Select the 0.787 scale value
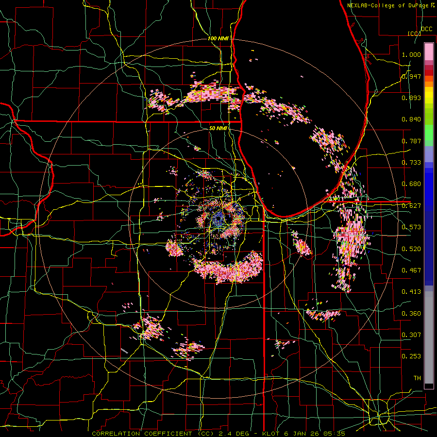The image size is (437, 437). point(411,141)
